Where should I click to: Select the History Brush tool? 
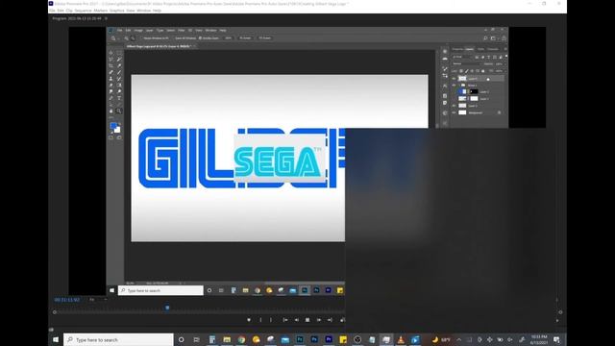click(119, 79)
